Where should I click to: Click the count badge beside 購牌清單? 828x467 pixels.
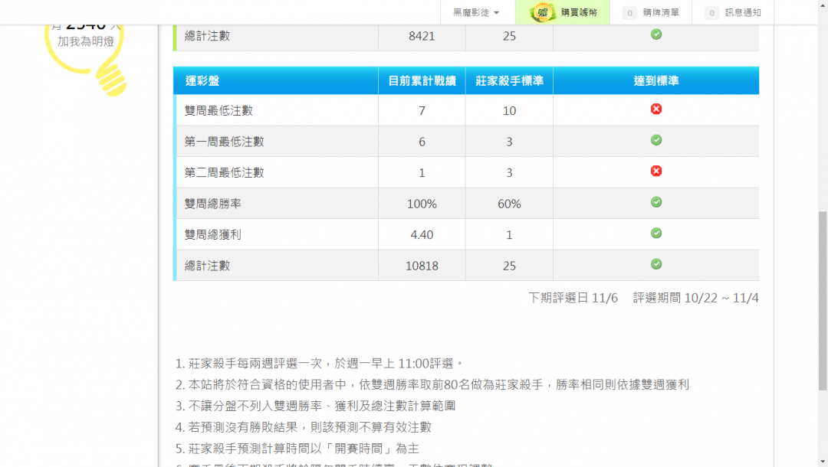pyautogui.click(x=629, y=13)
